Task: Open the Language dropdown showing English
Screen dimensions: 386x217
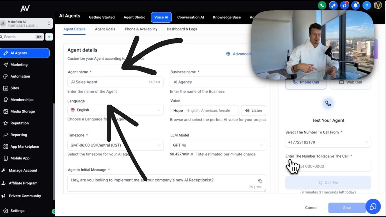Action: [115, 110]
